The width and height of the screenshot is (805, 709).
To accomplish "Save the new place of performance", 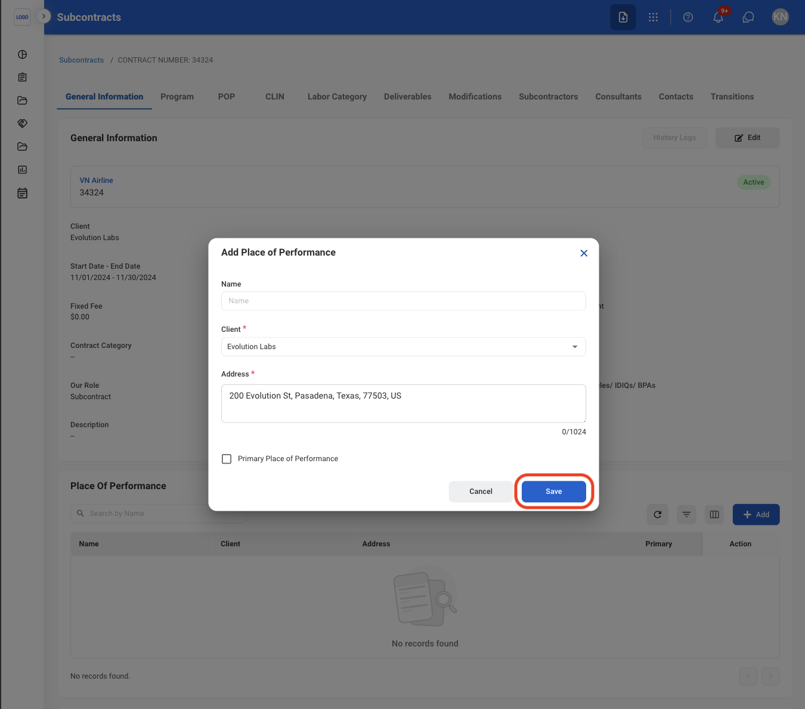I will (x=553, y=492).
